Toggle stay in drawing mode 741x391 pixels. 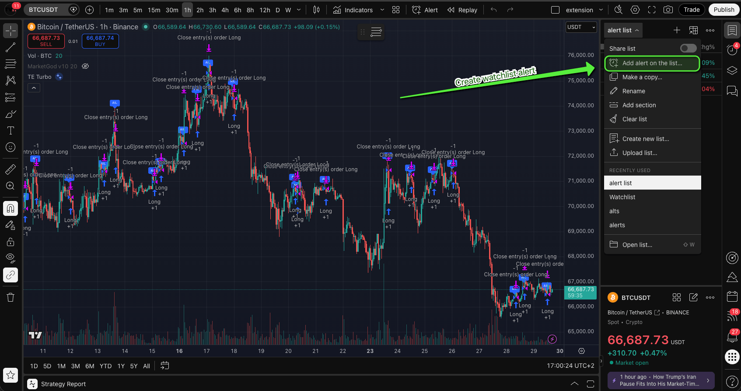[x=10, y=225]
